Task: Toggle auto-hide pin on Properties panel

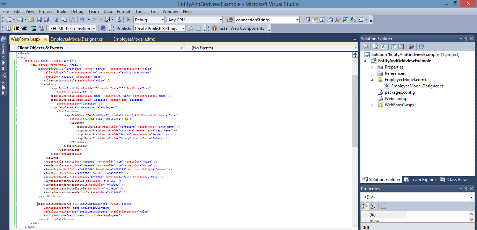Action: click(x=466, y=188)
